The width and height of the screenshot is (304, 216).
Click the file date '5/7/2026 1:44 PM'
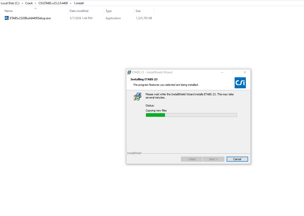click(81, 18)
